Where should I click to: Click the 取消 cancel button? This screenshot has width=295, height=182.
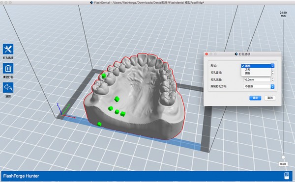(270, 98)
